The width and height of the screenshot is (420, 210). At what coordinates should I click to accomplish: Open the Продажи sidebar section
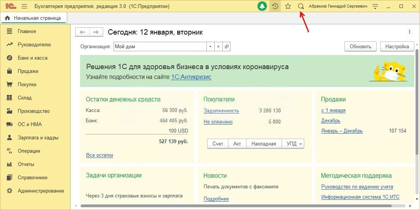[x=28, y=71]
